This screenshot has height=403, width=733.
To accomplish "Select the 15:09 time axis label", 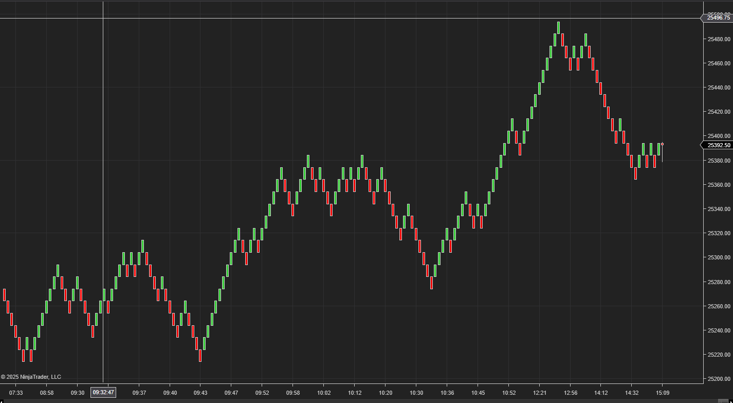I will tap(662, 393).
